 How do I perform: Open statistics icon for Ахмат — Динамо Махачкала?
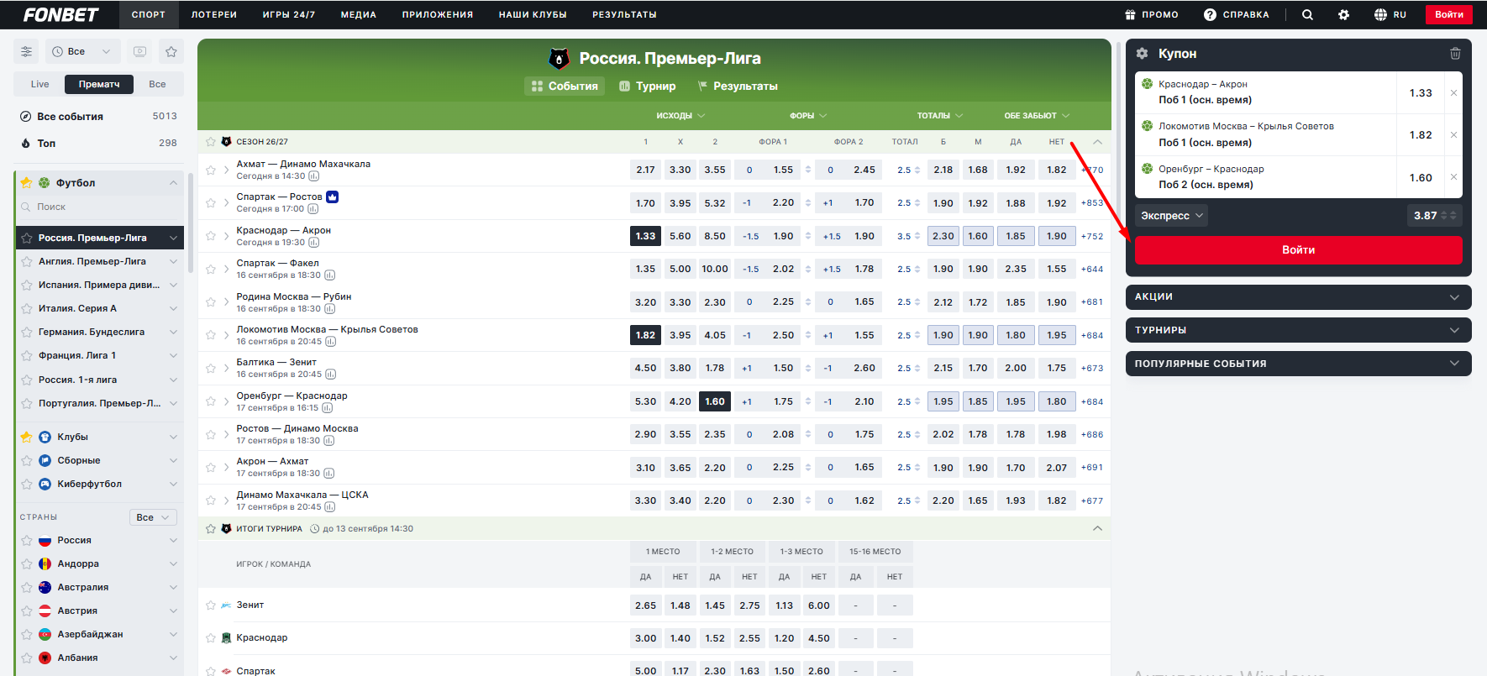[313, 176]
